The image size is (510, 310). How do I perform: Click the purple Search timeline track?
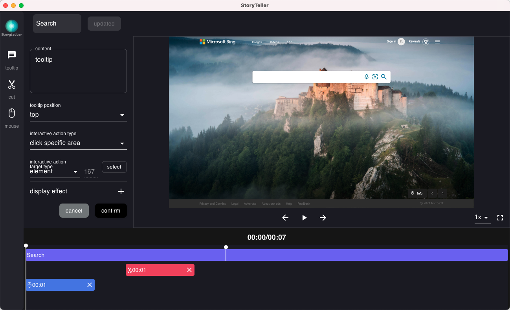267,255
